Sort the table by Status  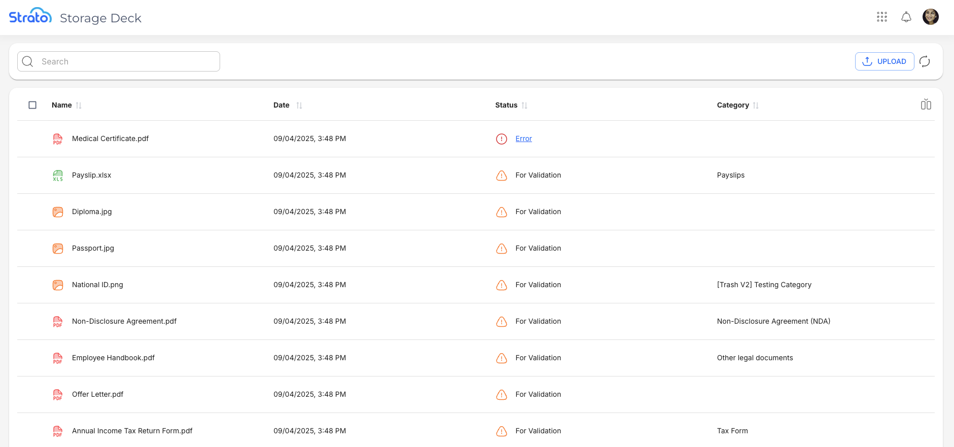coord(524,106)
